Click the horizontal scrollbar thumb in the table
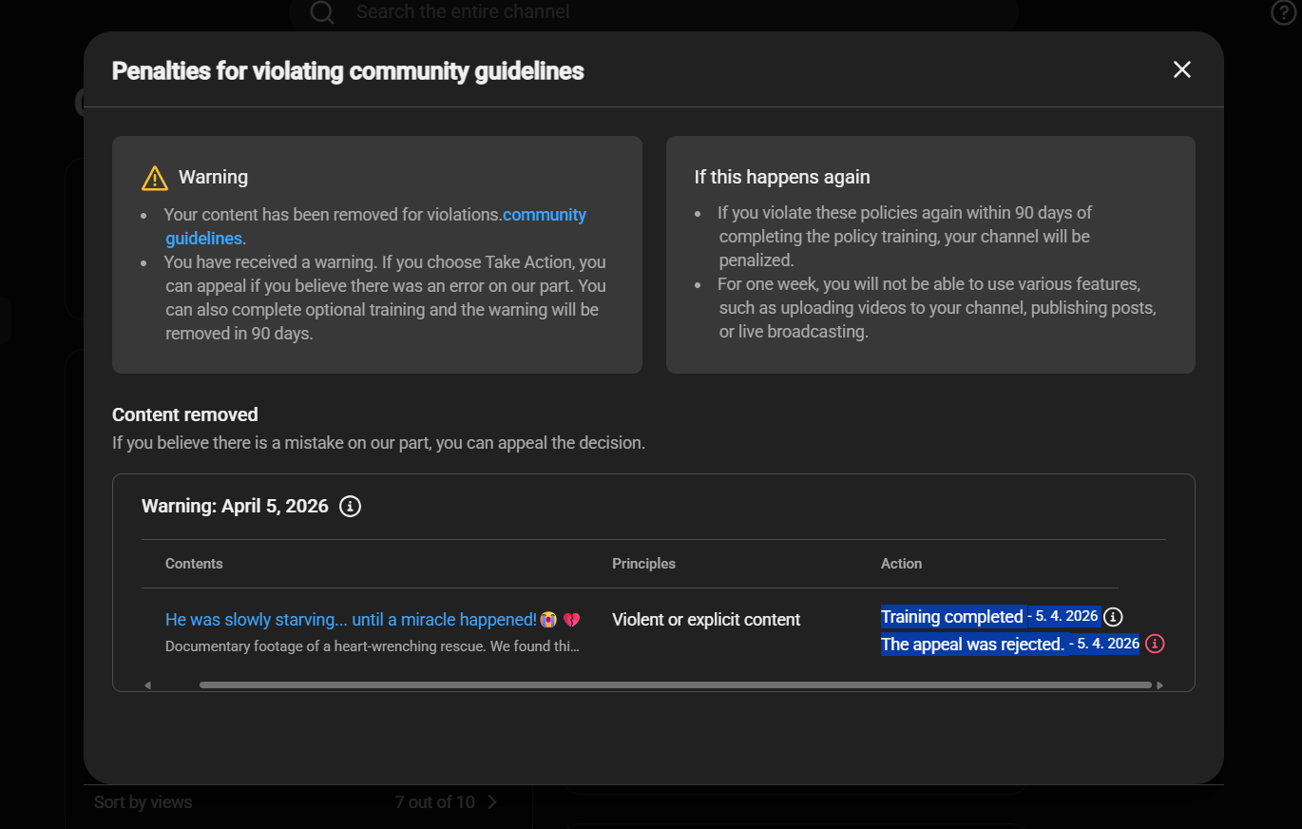The height and width of the screenshot is (829, 1302). point(675,684)
